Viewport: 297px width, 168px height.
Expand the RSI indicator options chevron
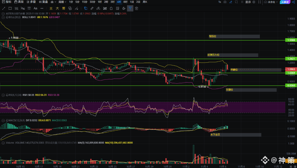point(3,95)
